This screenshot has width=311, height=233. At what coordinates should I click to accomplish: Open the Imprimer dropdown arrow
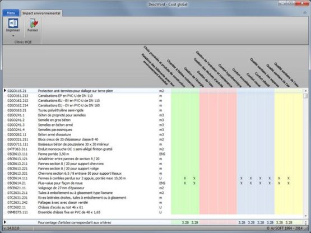(x=13, y=36)
